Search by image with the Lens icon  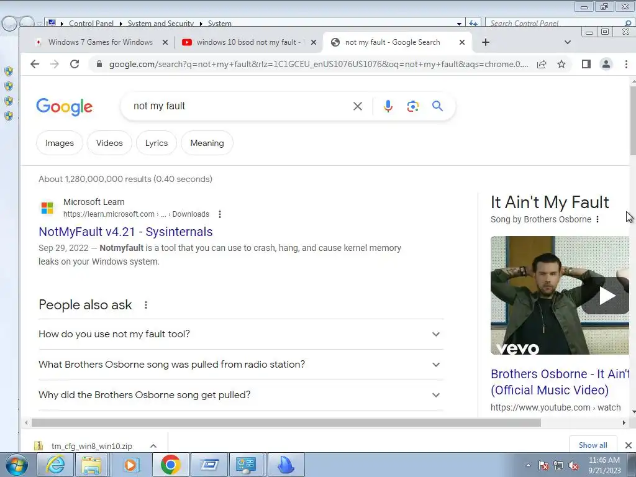[x=412, y=106]
